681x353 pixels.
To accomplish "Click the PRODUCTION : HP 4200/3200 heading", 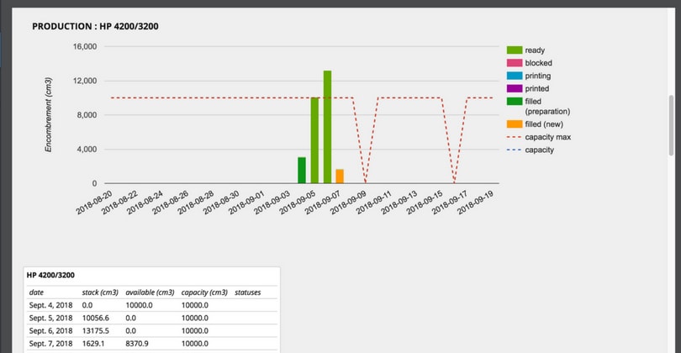I will point(95,26).
